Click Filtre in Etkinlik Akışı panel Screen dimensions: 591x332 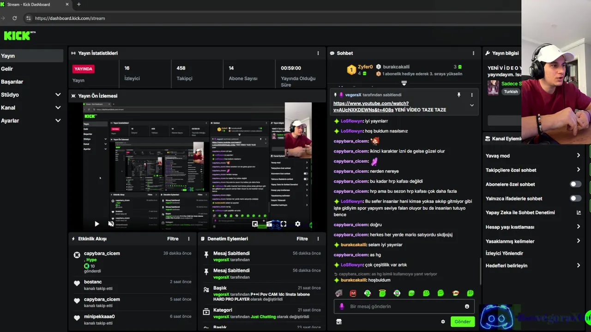[x=173, y=238]
